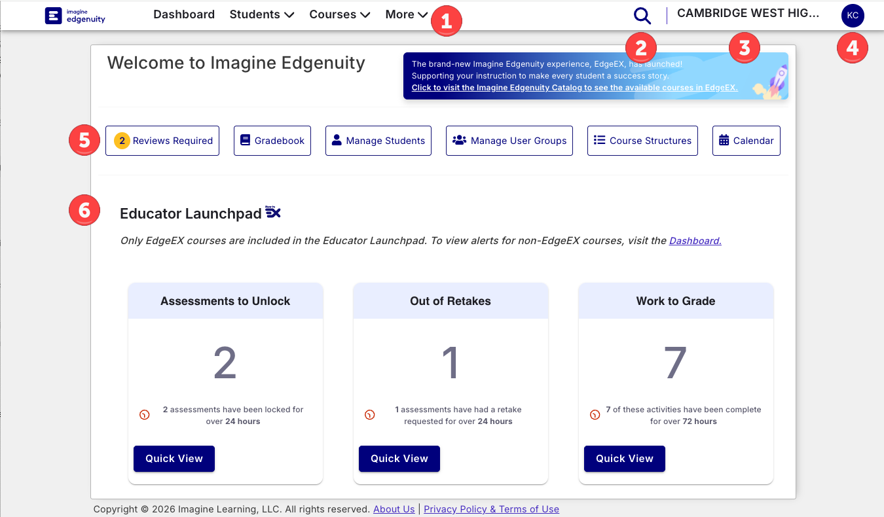Open Privacy Policy & Terms of Use link
This screenshot has height=517, width=884.
tap(491, 509)
